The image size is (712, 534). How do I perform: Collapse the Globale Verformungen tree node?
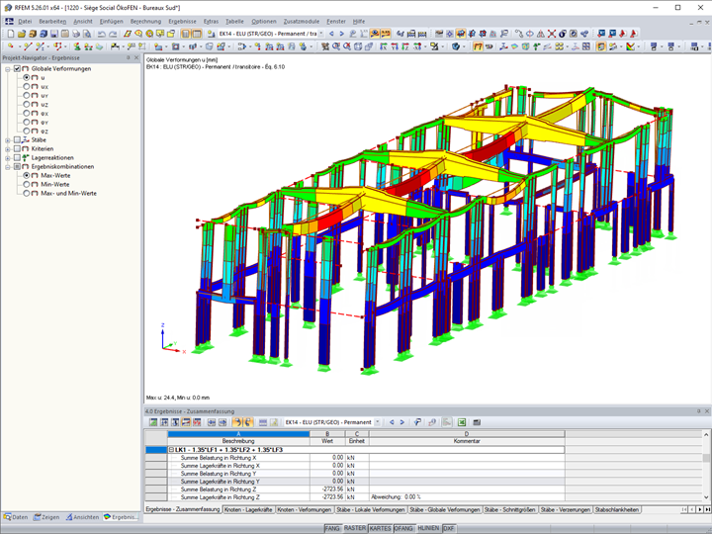point(8,69)
